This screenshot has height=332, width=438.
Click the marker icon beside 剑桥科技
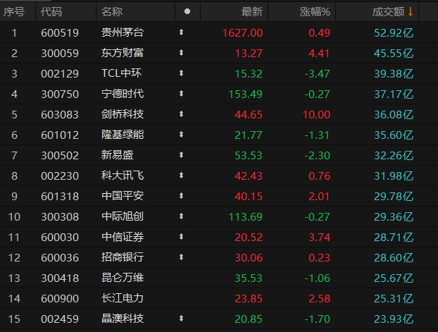pyautogui.click(x=182, y=114)
